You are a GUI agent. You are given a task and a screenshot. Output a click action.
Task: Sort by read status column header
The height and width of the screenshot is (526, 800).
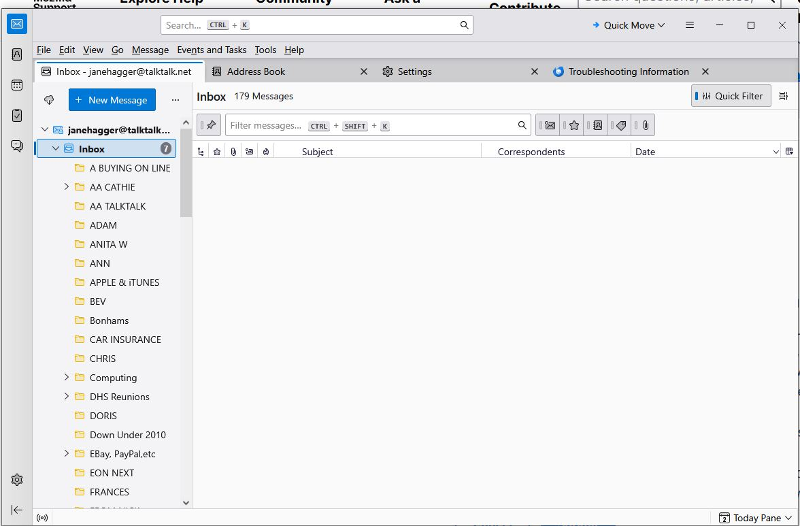[250, 152]
